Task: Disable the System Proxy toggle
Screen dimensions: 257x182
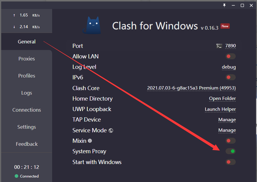Action: pos(230,151)
